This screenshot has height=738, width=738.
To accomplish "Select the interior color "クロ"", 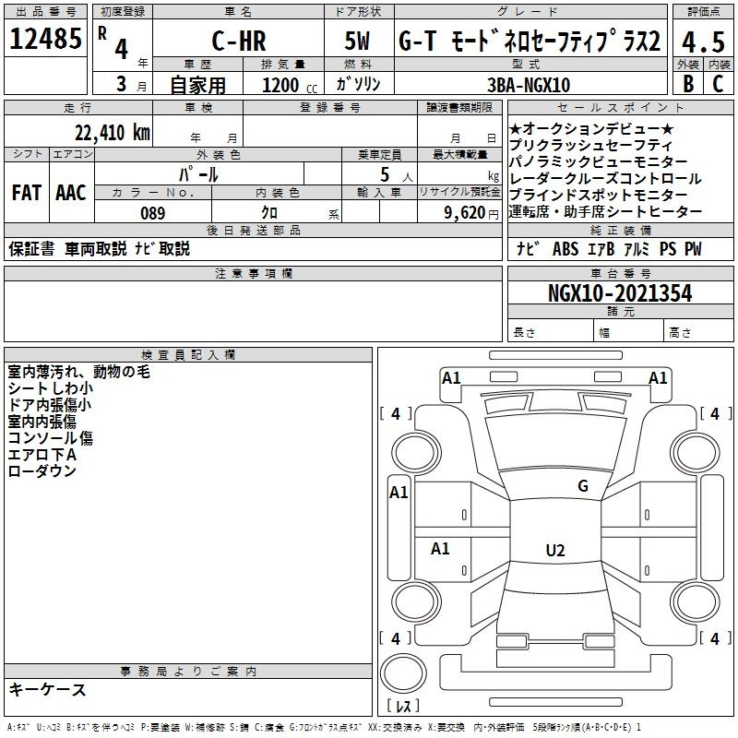I will pos(269,213).
